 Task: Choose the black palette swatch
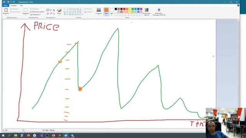[116, 9]
